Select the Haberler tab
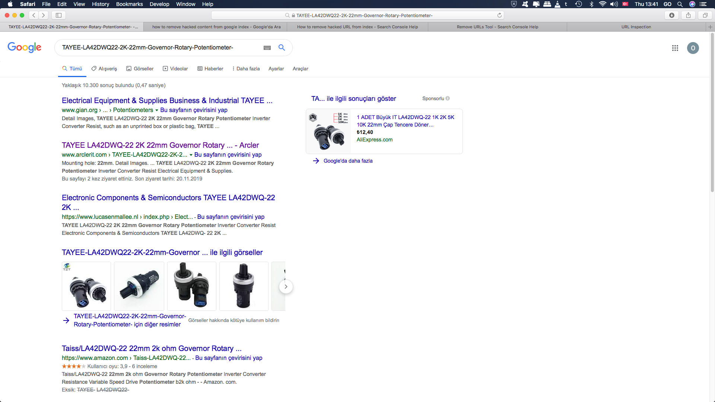715x402 pixels. [x=210, y=69]
